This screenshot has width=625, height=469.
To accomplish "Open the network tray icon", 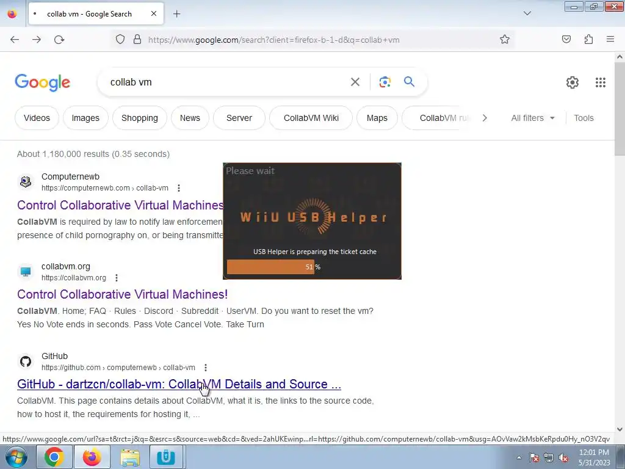I will click(549, 457).
